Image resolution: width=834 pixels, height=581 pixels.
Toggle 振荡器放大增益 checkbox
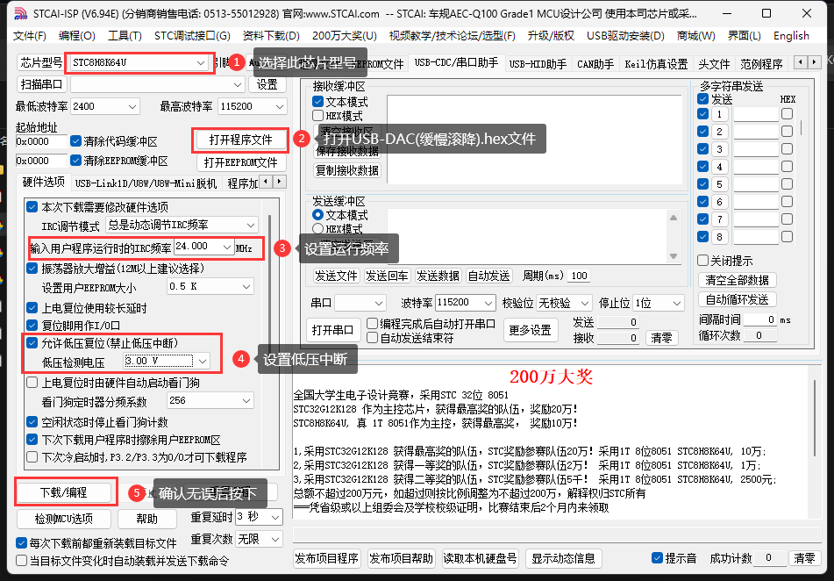click(x=32, y=269)
